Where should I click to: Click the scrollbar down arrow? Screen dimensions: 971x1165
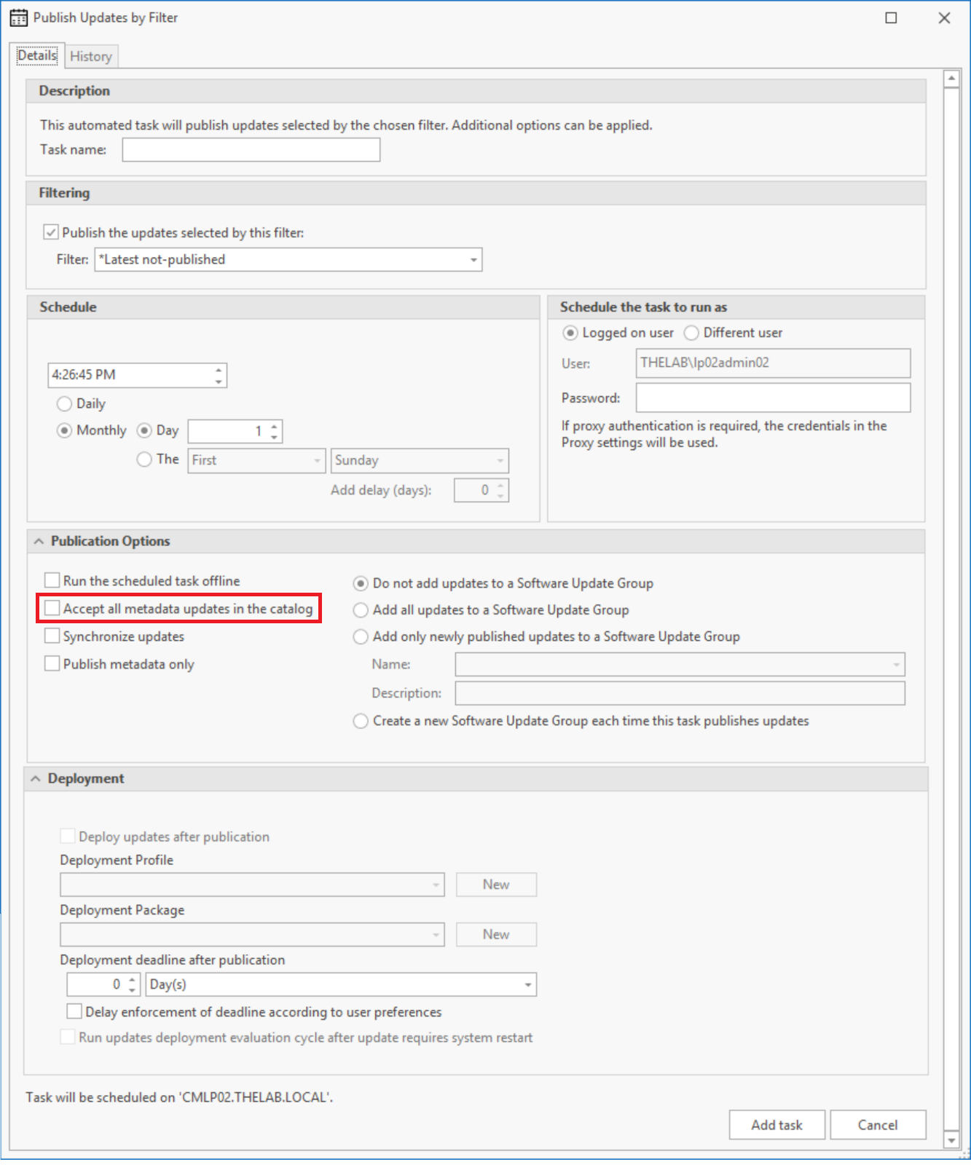point(951,1140)
